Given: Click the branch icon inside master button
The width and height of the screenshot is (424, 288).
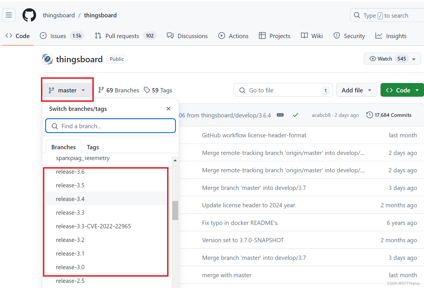Looking at the screenshot, I should pyautogui.click(x=51, y=90).
